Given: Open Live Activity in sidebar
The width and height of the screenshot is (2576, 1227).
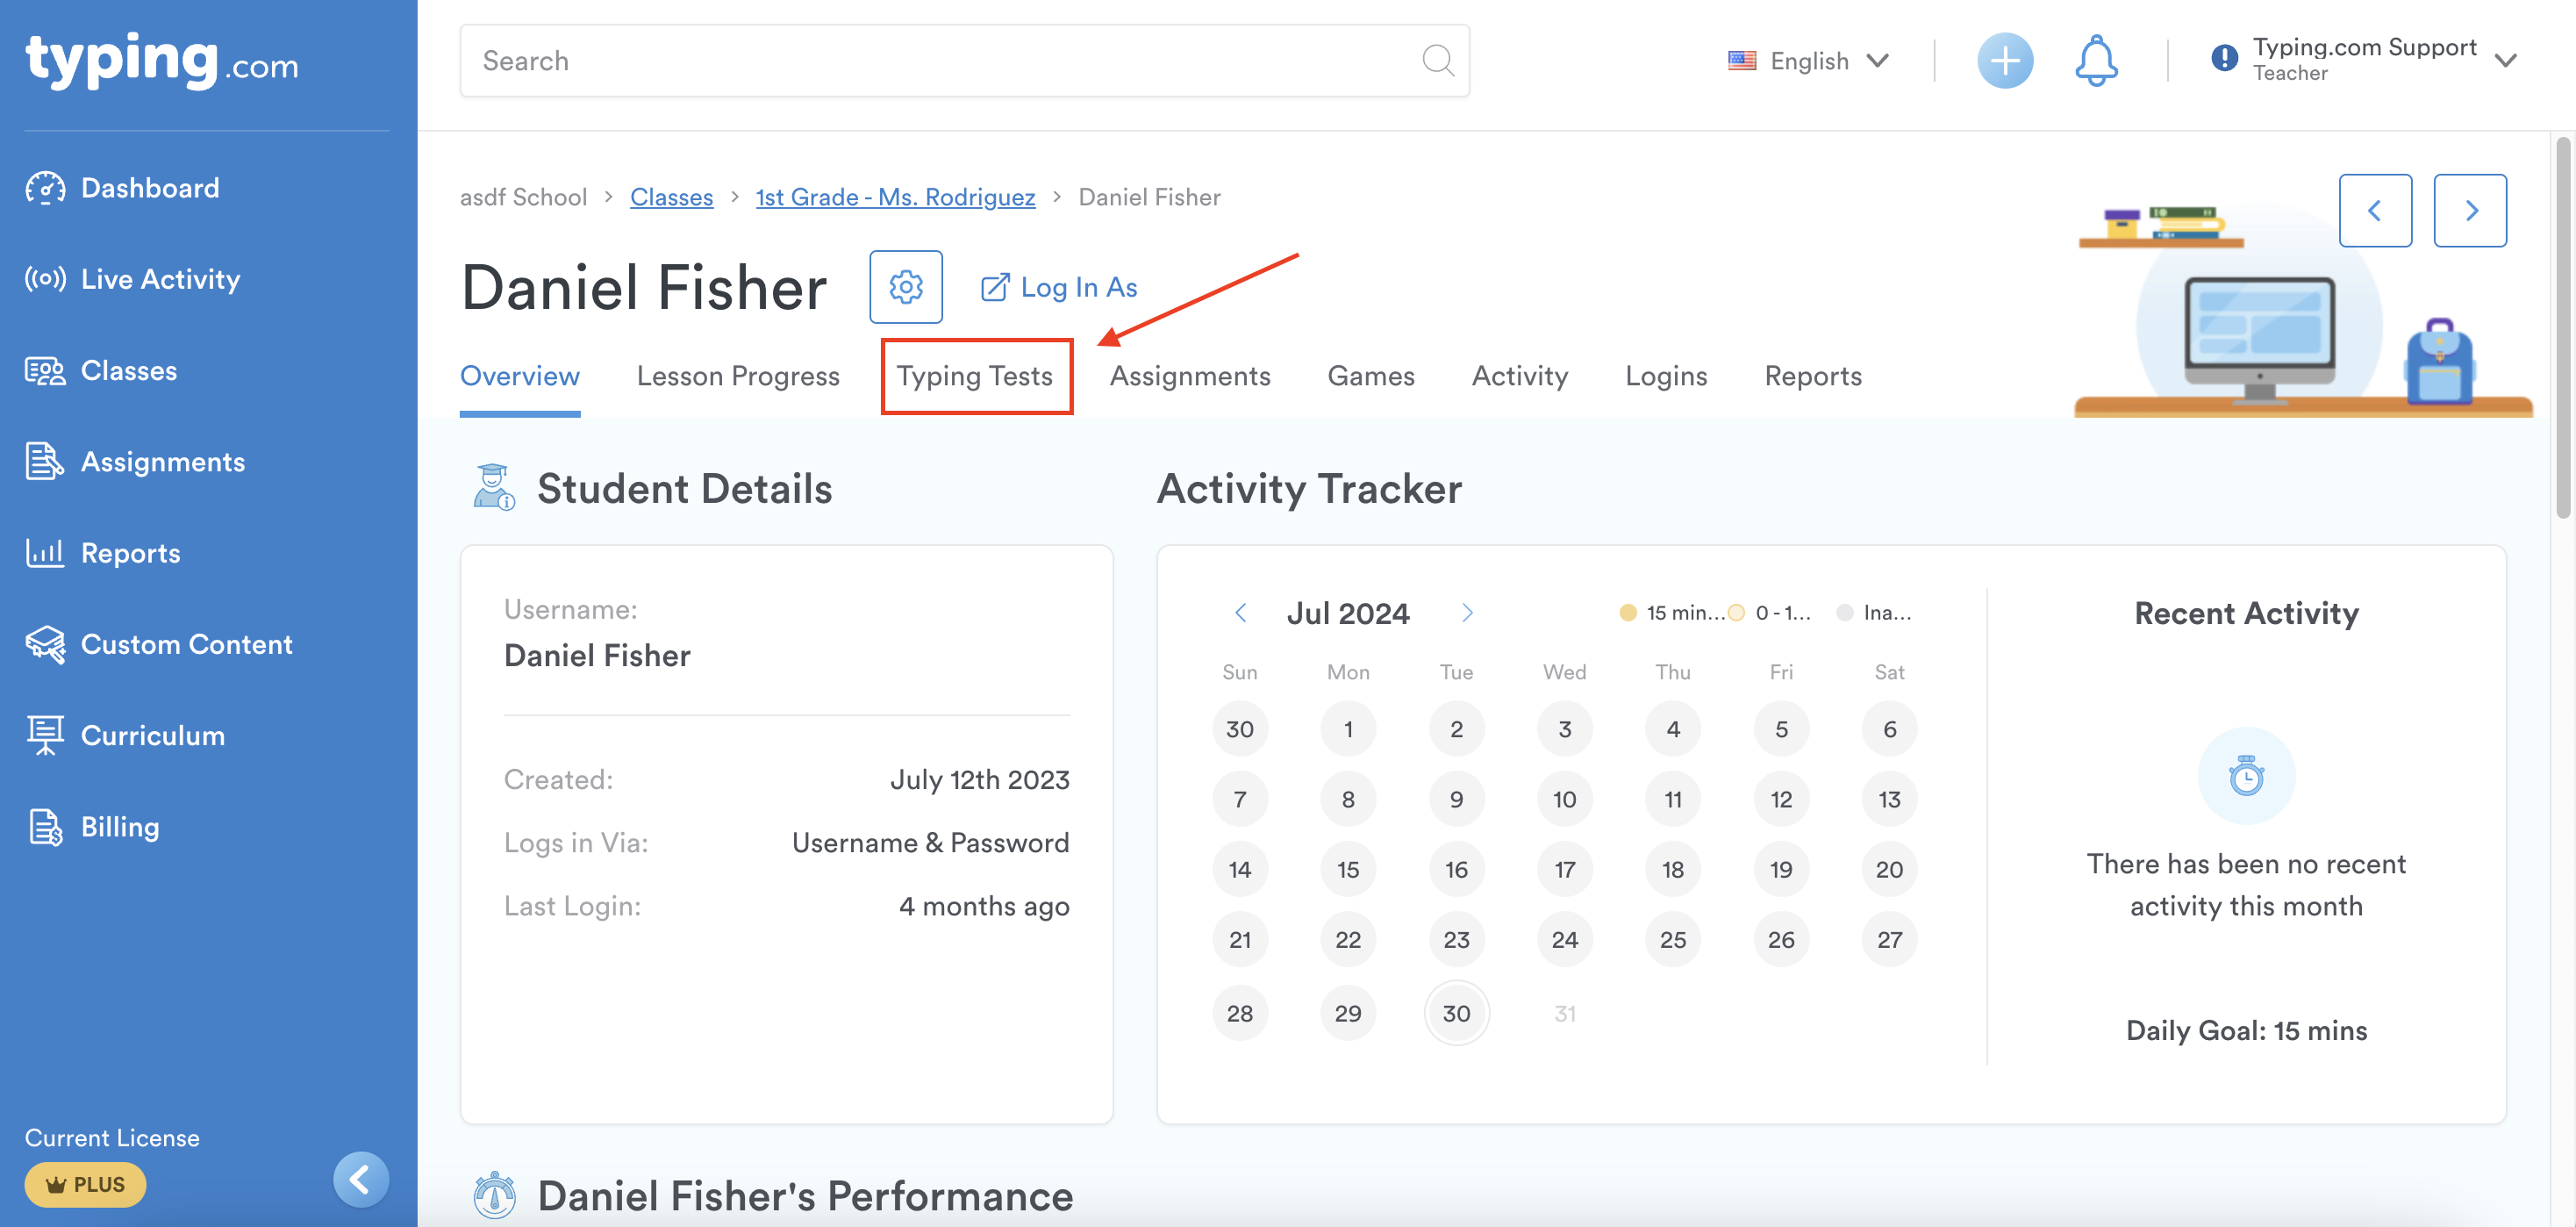Looking at the screenshot, I should 160,279.
